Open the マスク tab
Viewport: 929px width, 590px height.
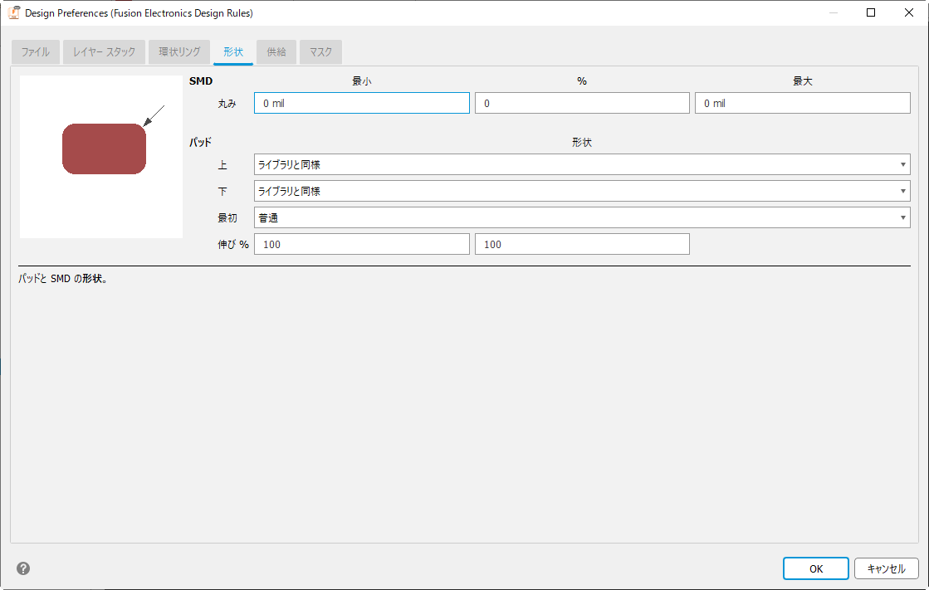click(320, 52)
